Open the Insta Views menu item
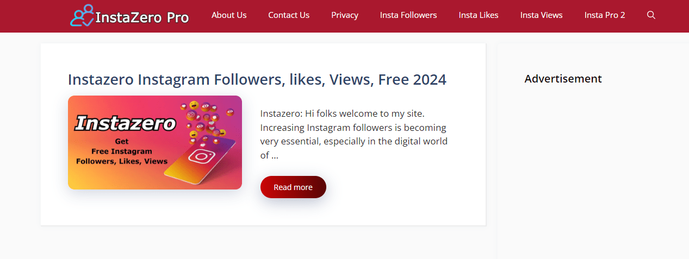 [541, 15]
